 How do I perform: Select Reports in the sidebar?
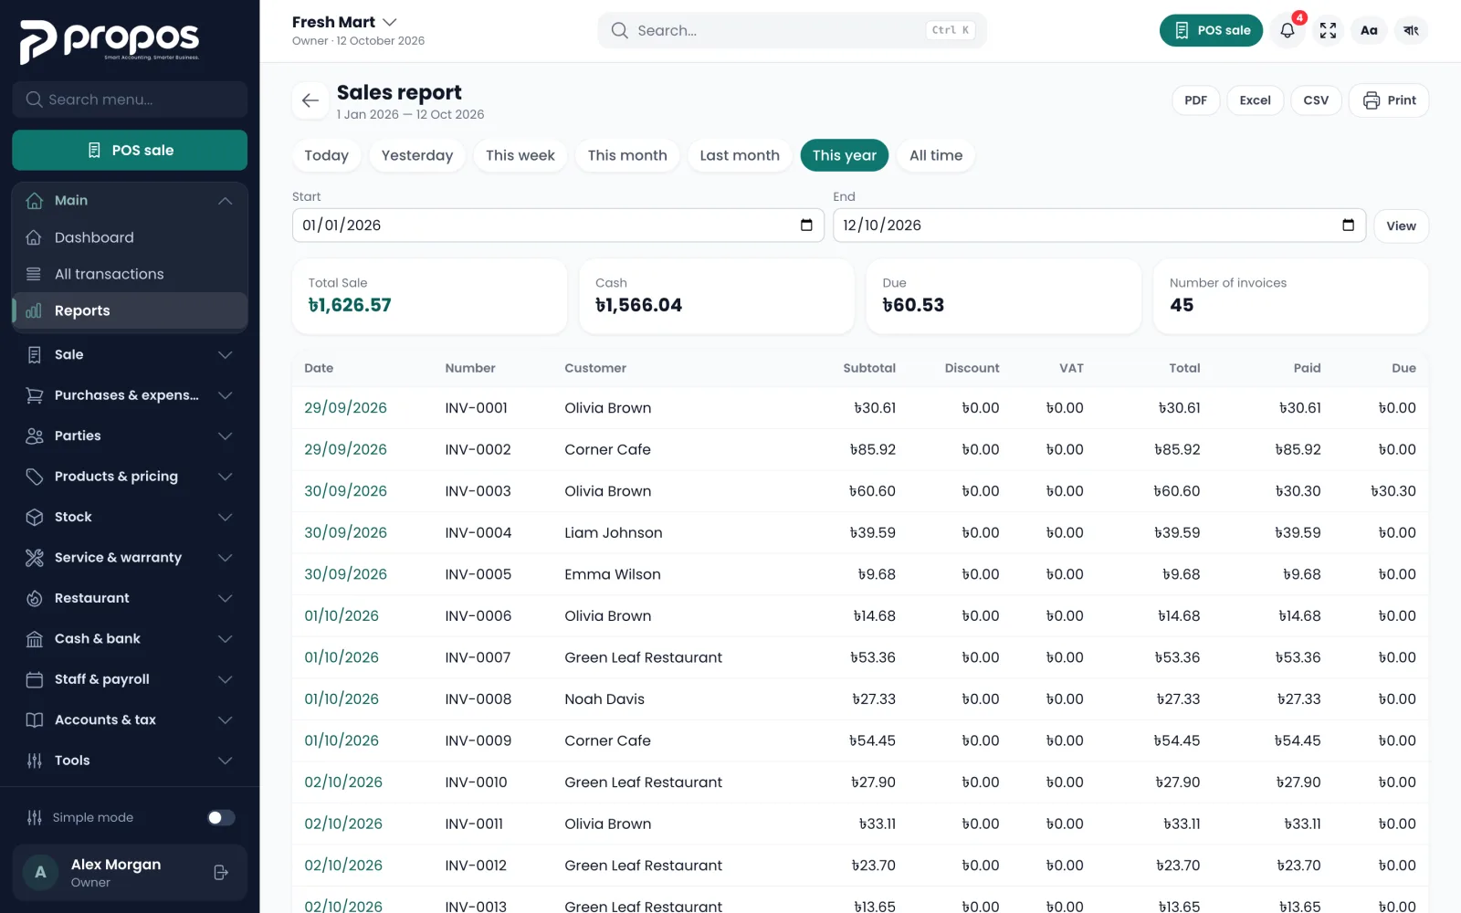130,310
